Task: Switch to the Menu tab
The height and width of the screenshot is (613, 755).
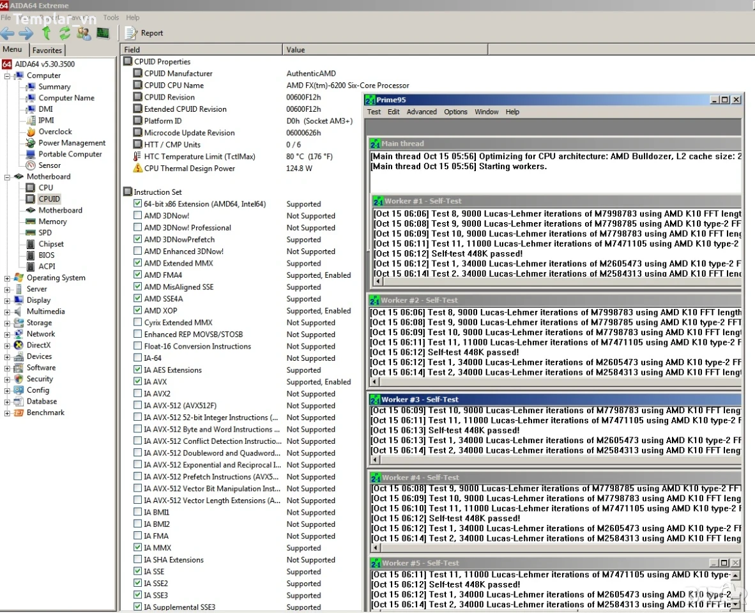Action: click(12, 50)
